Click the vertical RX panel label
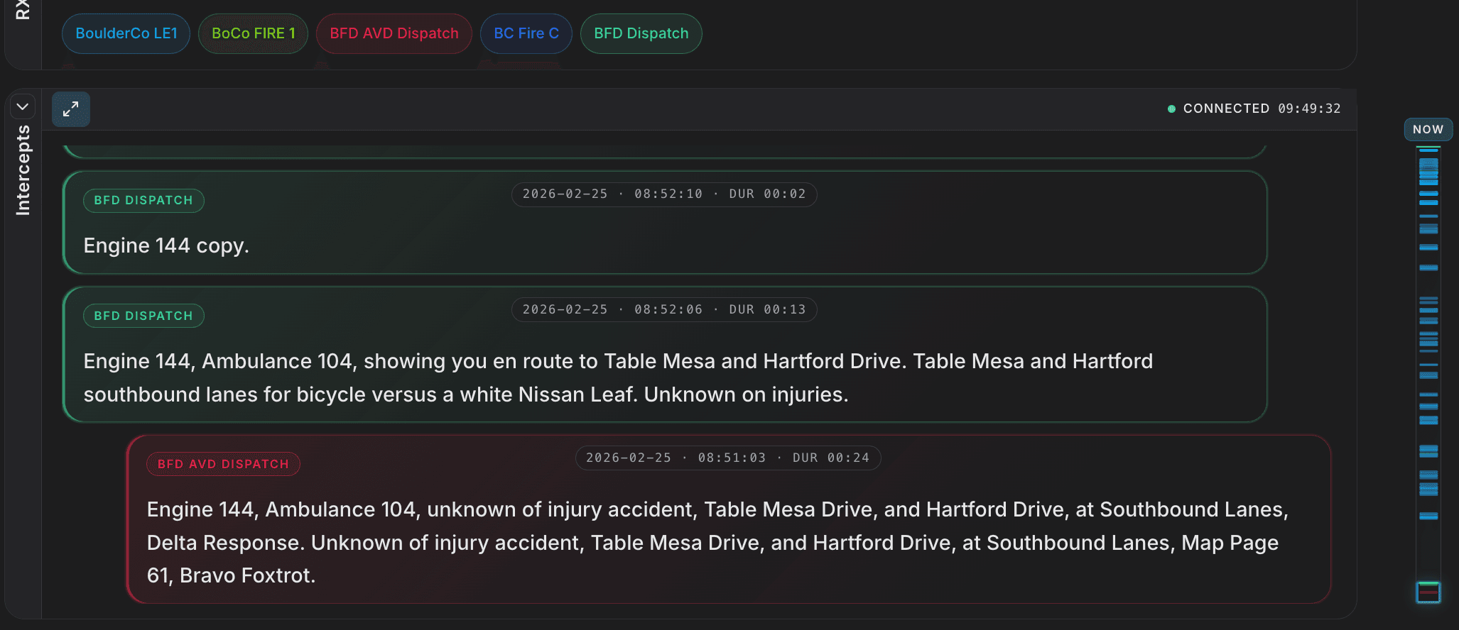Image resolution: width=1459 pixels, height=630 pixels. point(23,10)
